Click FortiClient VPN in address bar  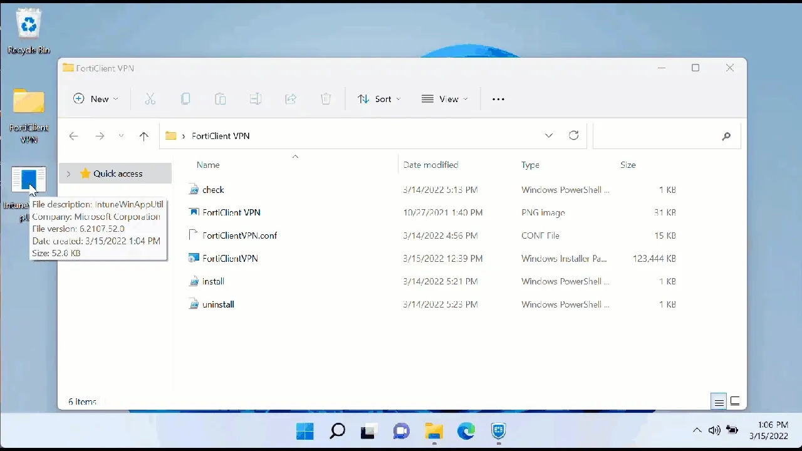coord(221,136)
